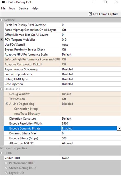
Task: Expand the Performance HUD group
Action: coord(6,163)
